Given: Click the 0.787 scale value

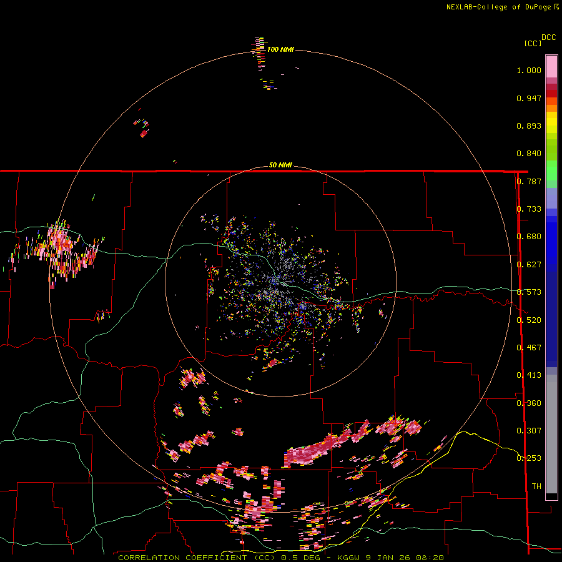Looking at the screenshot, I should (529, 181).
